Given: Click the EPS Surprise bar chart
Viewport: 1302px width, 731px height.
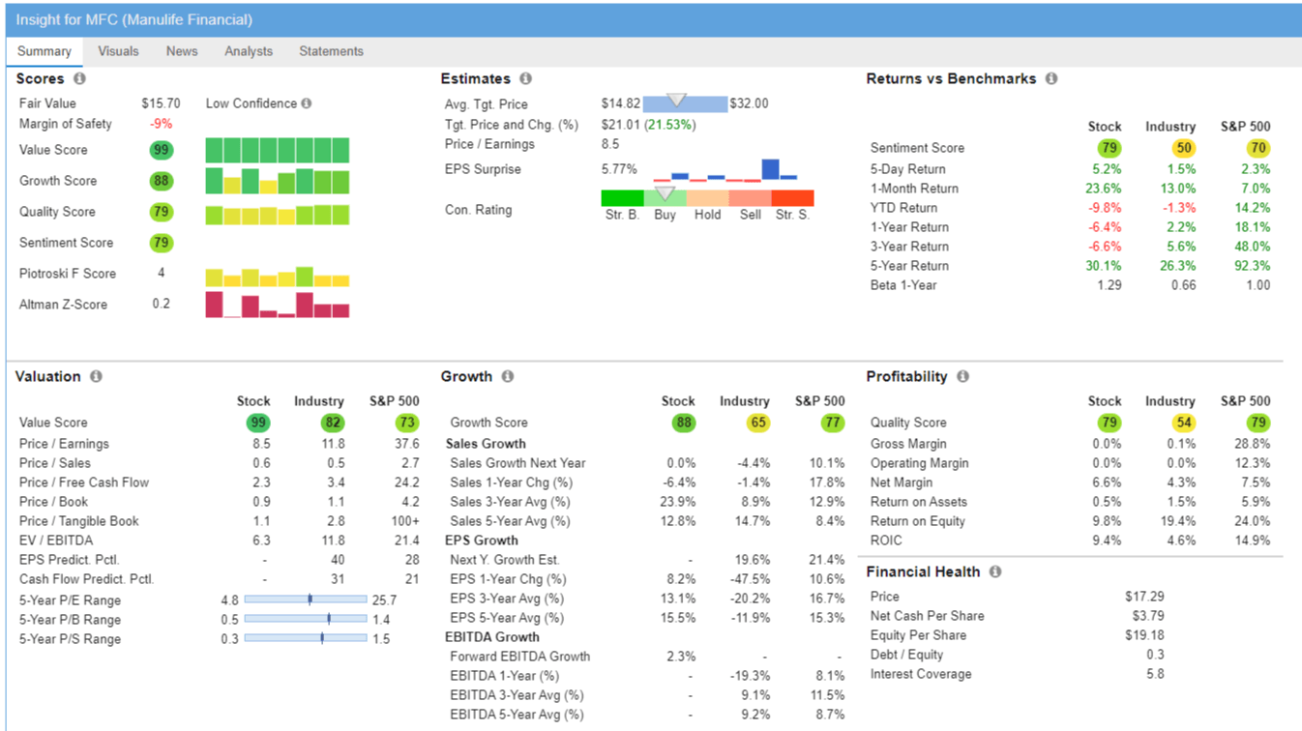Looking at the screenshot, I should pyautogui.click(x=725, y=170).
